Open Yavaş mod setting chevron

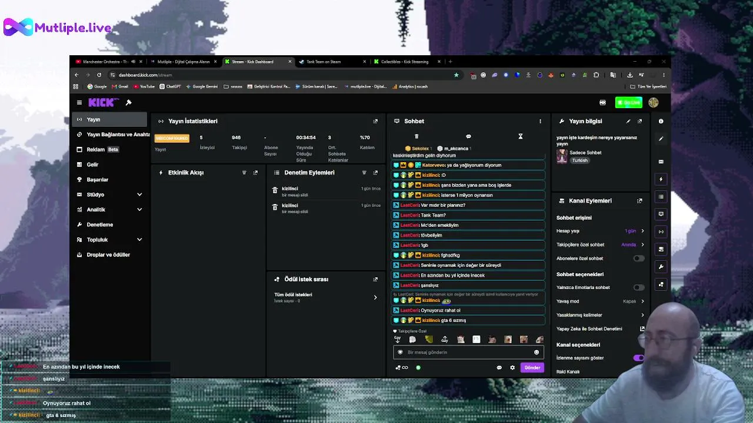coord(642,301)
